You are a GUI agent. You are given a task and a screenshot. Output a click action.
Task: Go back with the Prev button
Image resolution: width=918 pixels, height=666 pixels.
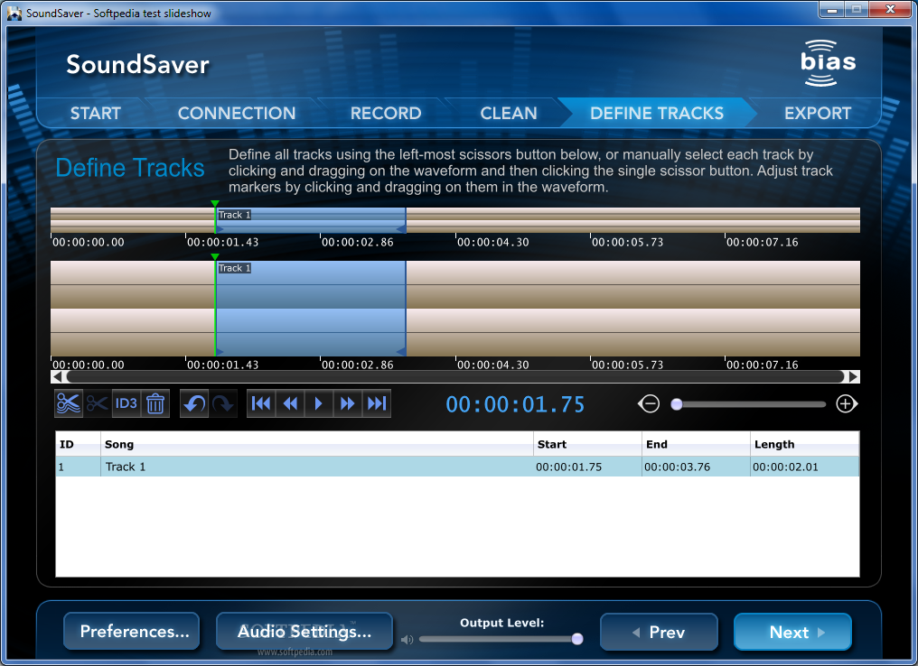click(x=660, y=632)
